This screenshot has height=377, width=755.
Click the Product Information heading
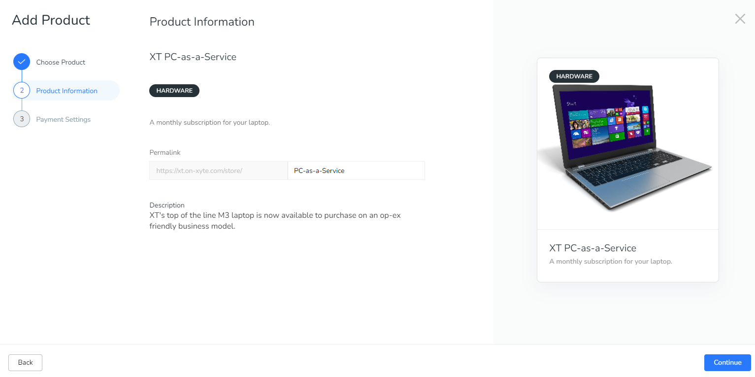pyautogui.click(x=202, y=22)
